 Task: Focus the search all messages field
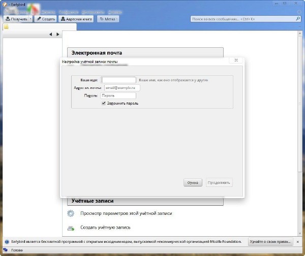(x=241, y=19)
